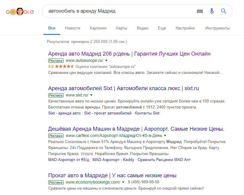Image resolution: width=244 pixels, height=195 pixels.
Task: Click Инструменты search tools
Action: (x=217, y=28)
